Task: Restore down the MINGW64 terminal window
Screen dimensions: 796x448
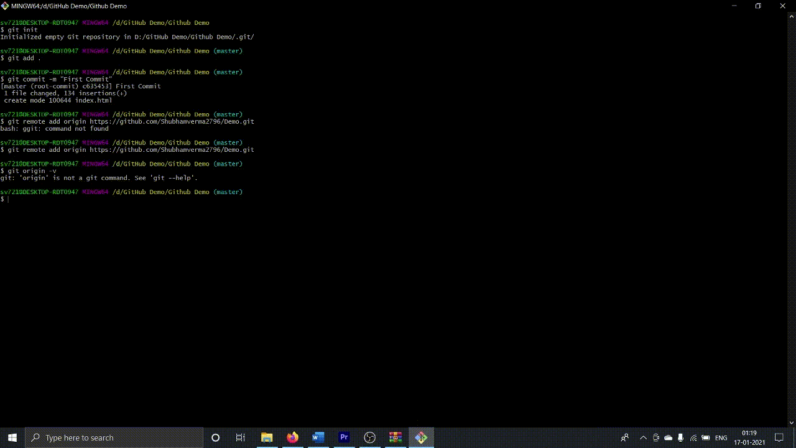Action: pyautogui.click(x=758, y=6)
